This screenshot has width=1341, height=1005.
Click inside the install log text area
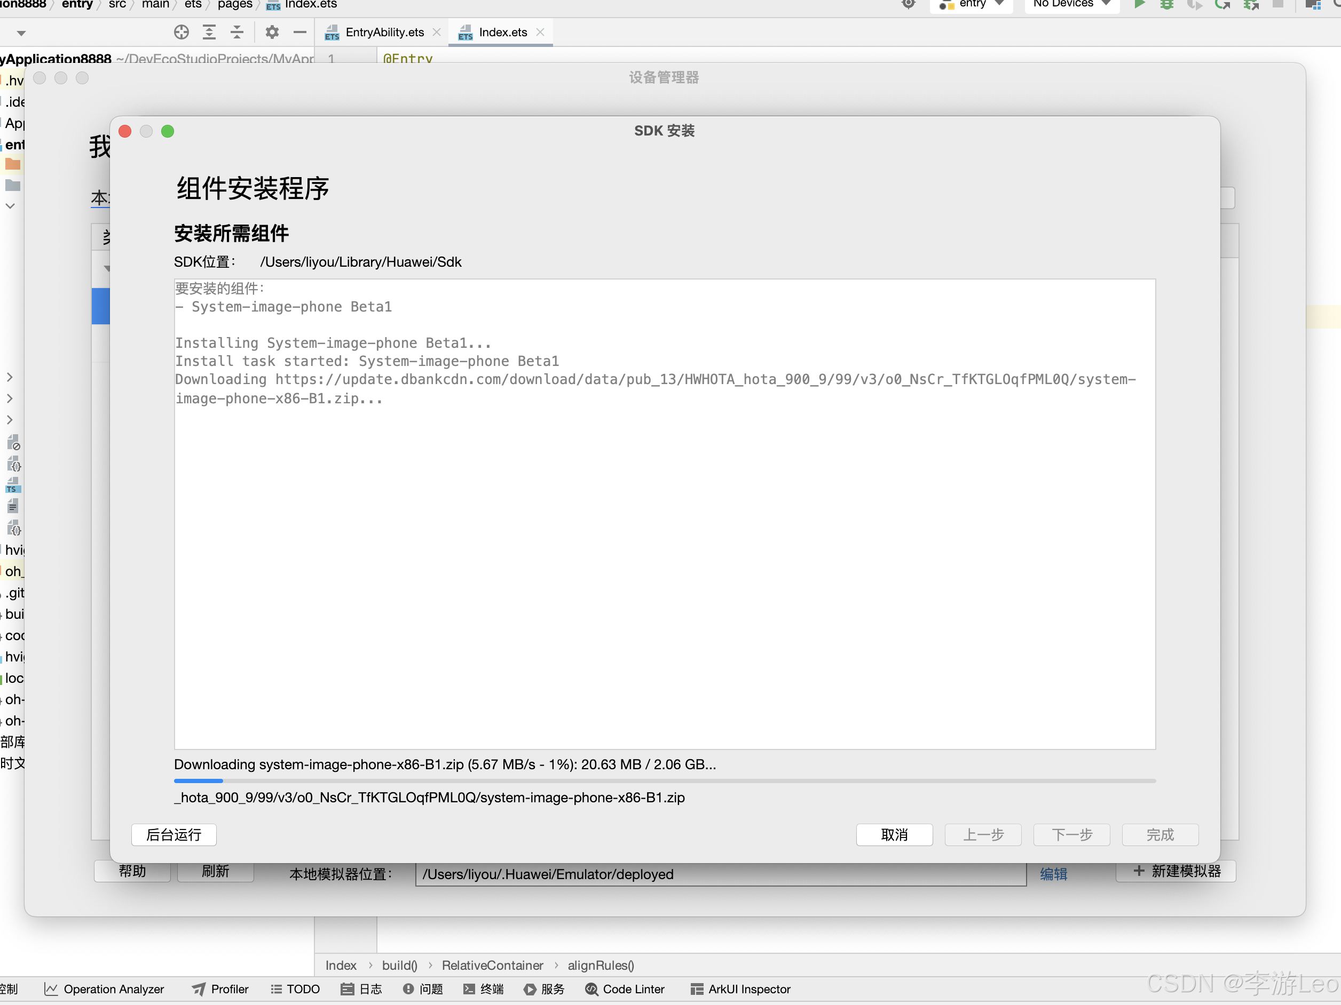[x=665, y=514]
